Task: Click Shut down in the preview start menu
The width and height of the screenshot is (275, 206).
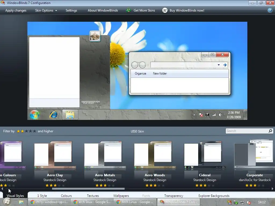Action: (x=88, y=103)
